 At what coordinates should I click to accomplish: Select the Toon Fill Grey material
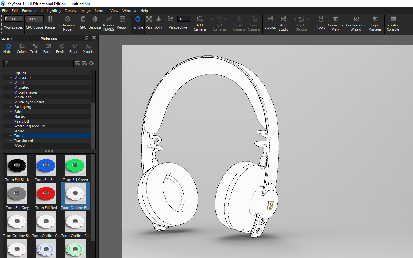17,196
